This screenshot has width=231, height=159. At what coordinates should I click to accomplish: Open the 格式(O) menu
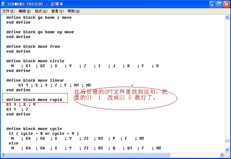pos(41,11)
